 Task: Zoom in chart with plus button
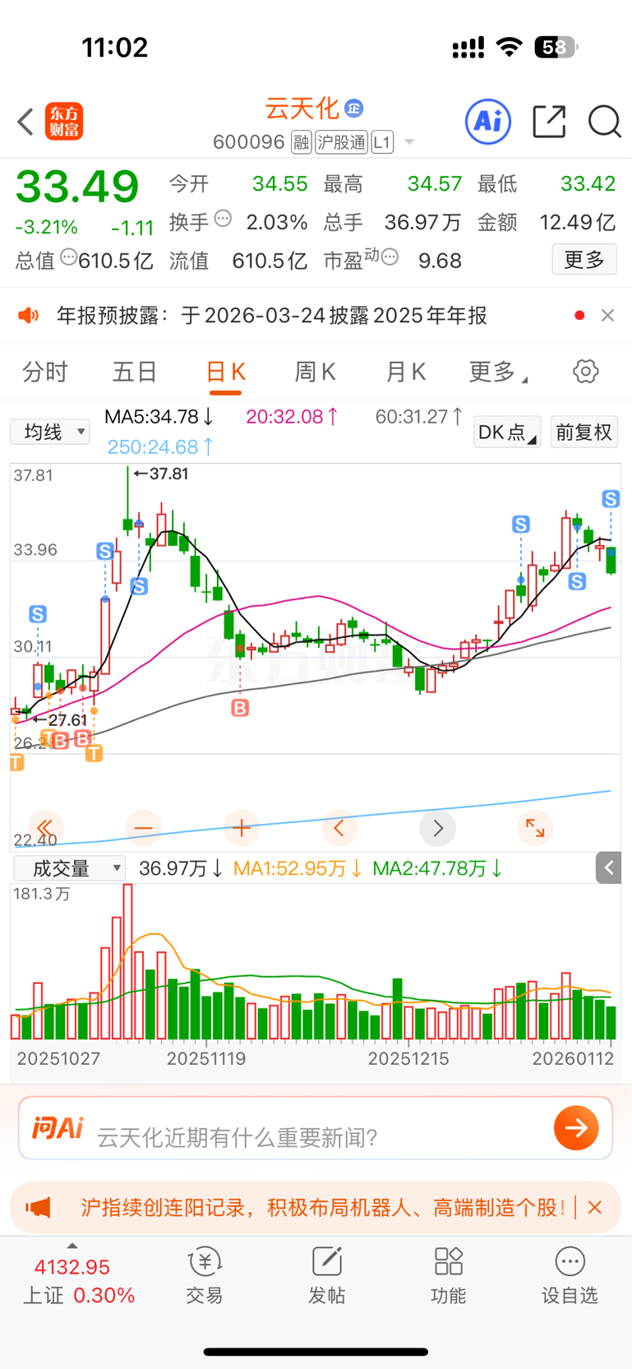click(242, 828)
